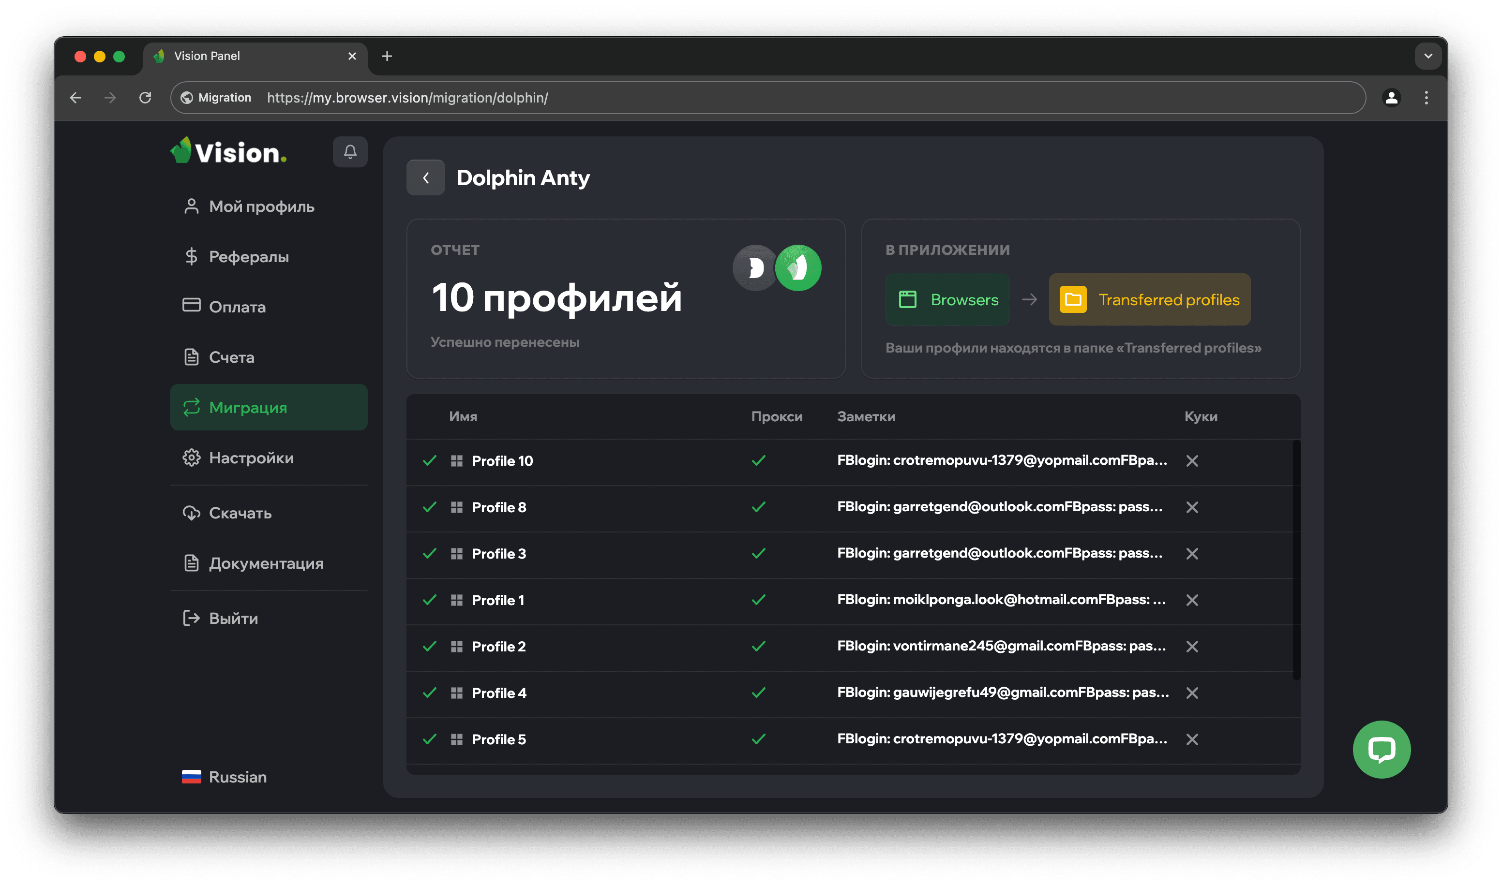
Task: Click the Dolphin Anty logo in report card
Action: coord(754,268)
